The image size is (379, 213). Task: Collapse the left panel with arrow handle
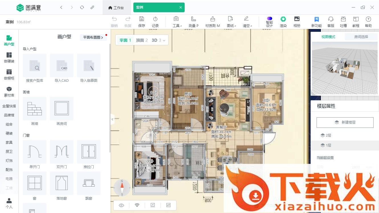pyautogui.click(x=112, y=120)
